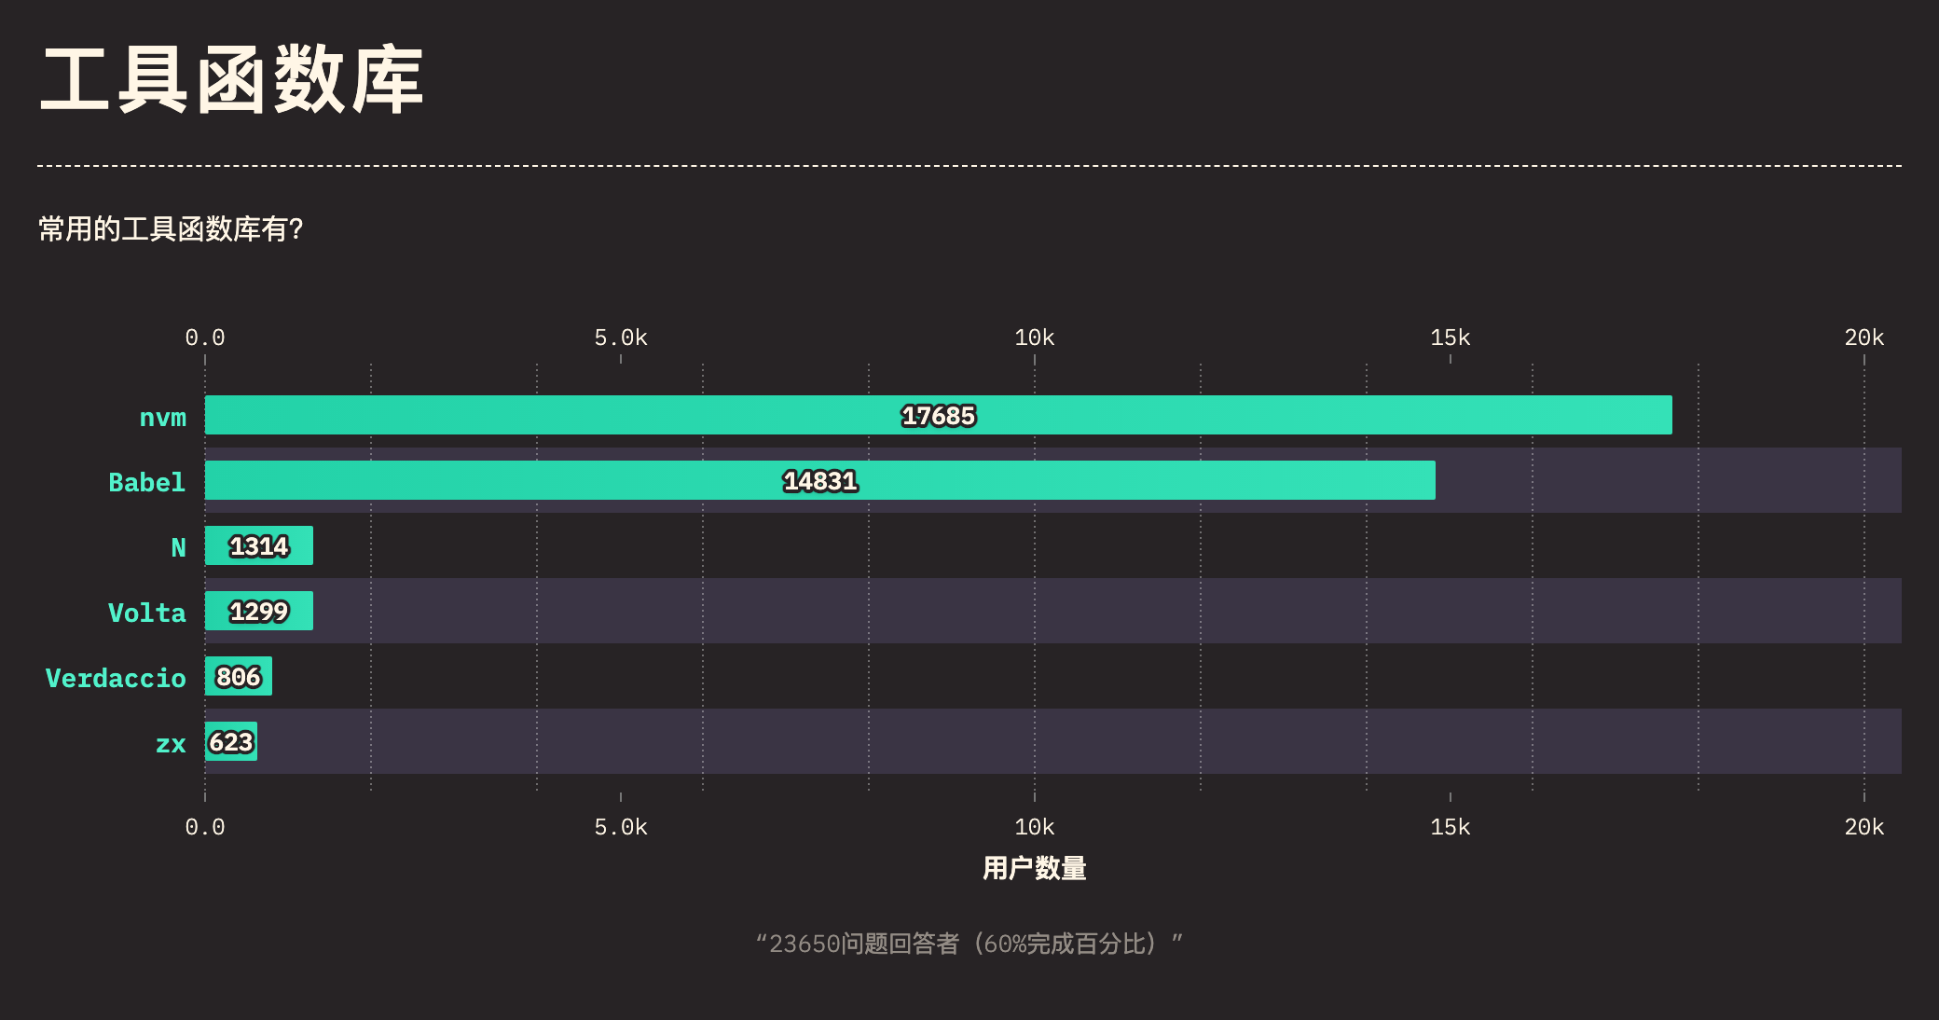Click the bottom 15k axis tick label

tap(1450, 827)
